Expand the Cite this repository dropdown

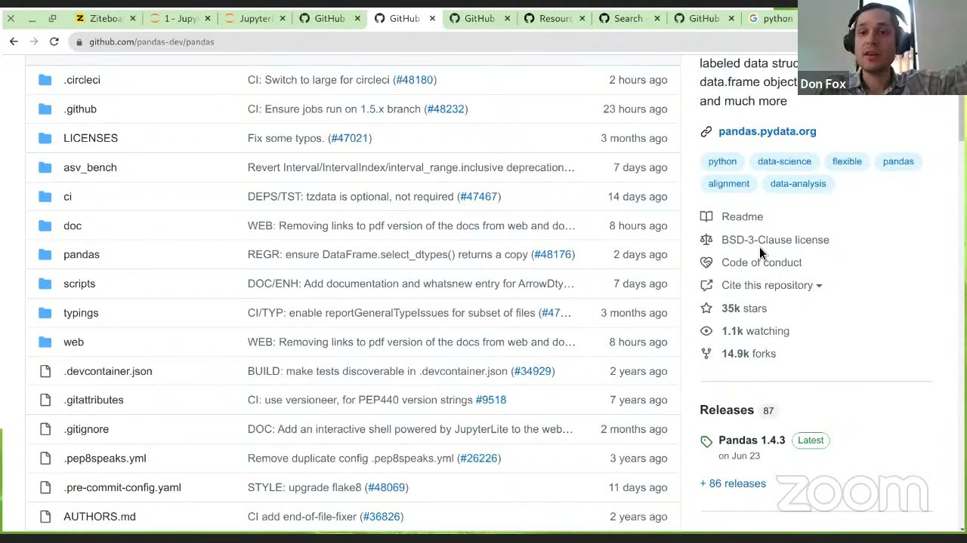click(x=819, y=286)
